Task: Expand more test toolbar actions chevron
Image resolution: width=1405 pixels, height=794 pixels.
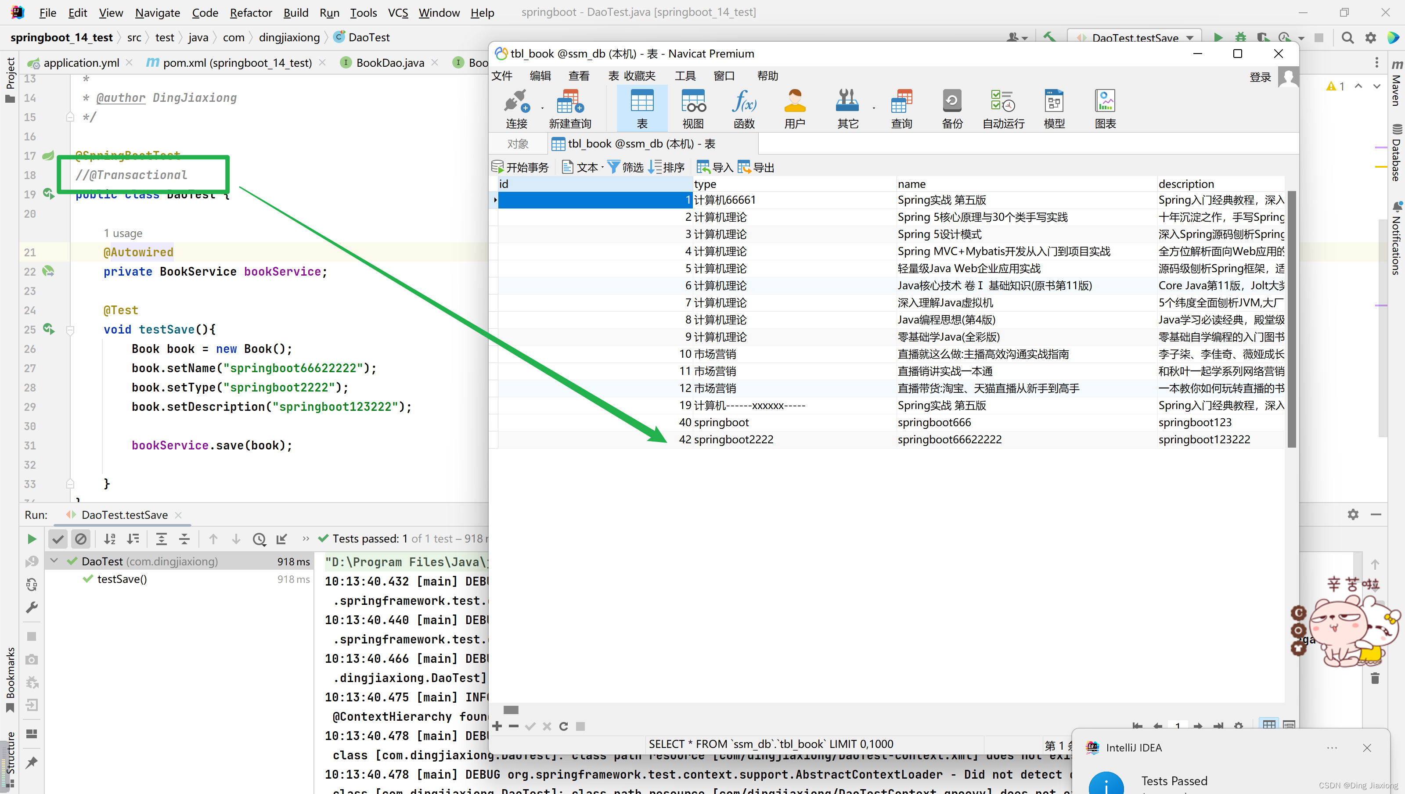Action: click(306, 539)
